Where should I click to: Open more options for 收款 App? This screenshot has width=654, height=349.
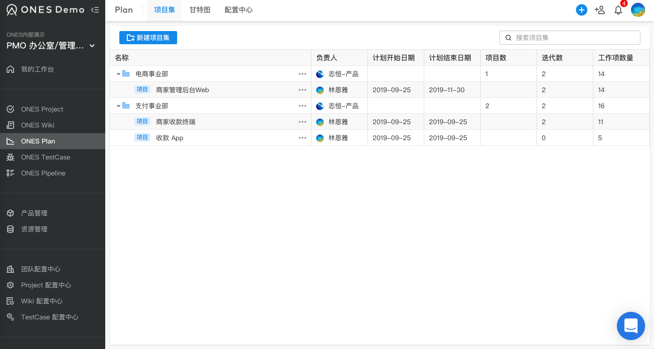pos(303,138)
